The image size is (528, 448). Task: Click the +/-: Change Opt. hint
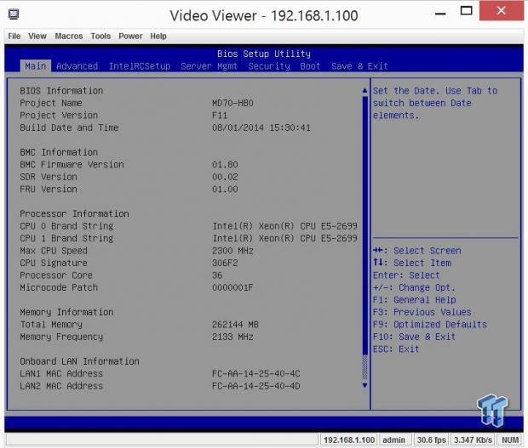point(414,287)
